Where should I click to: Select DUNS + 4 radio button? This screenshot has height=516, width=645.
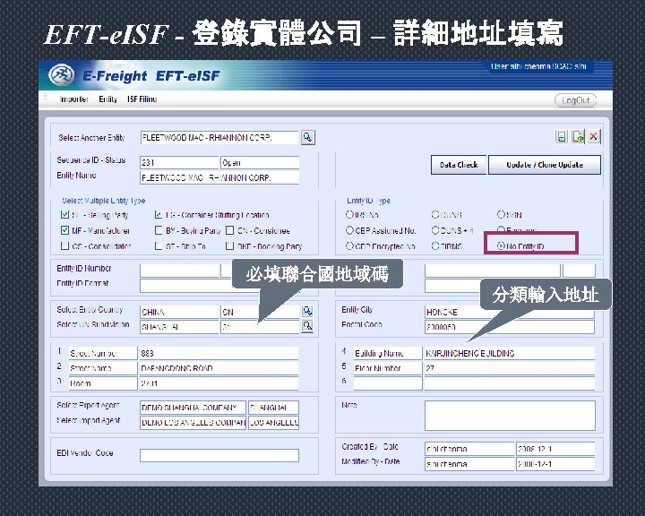tap(435, 230)
